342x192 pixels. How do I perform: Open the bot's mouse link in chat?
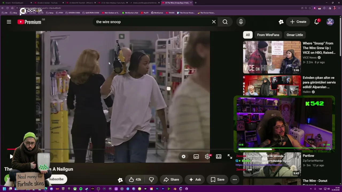point(259,165)
